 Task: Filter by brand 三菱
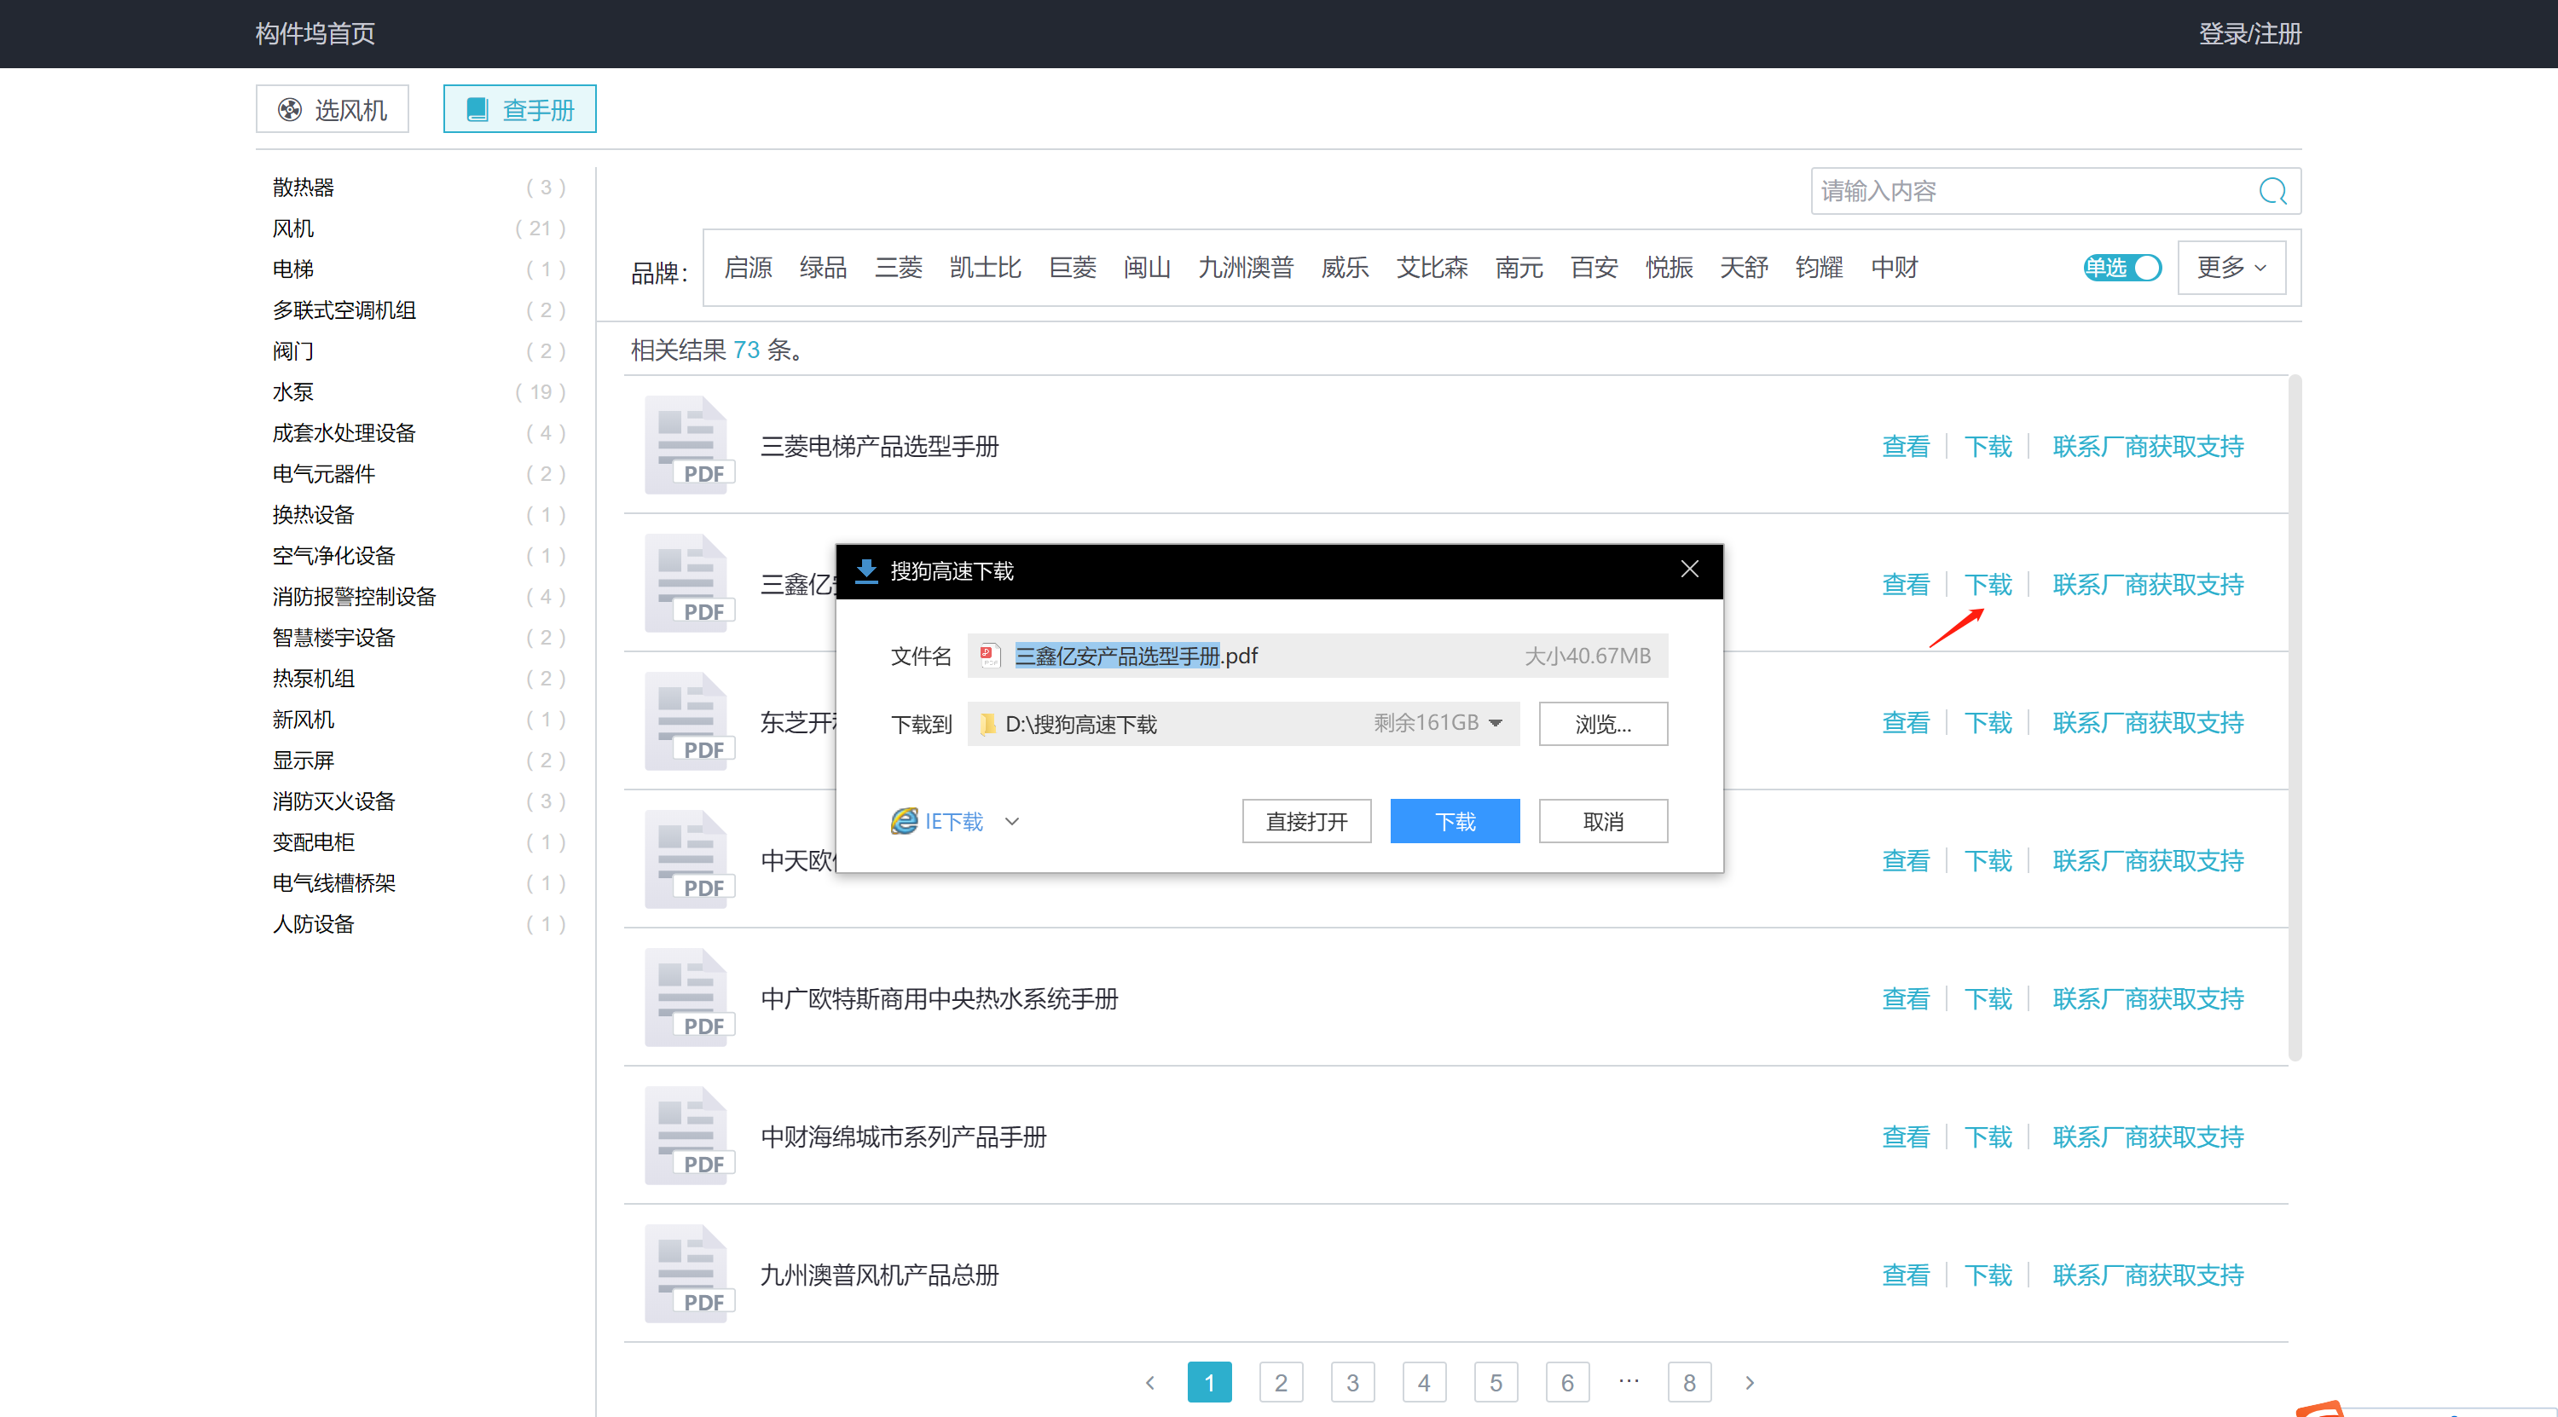pos(899,267)
